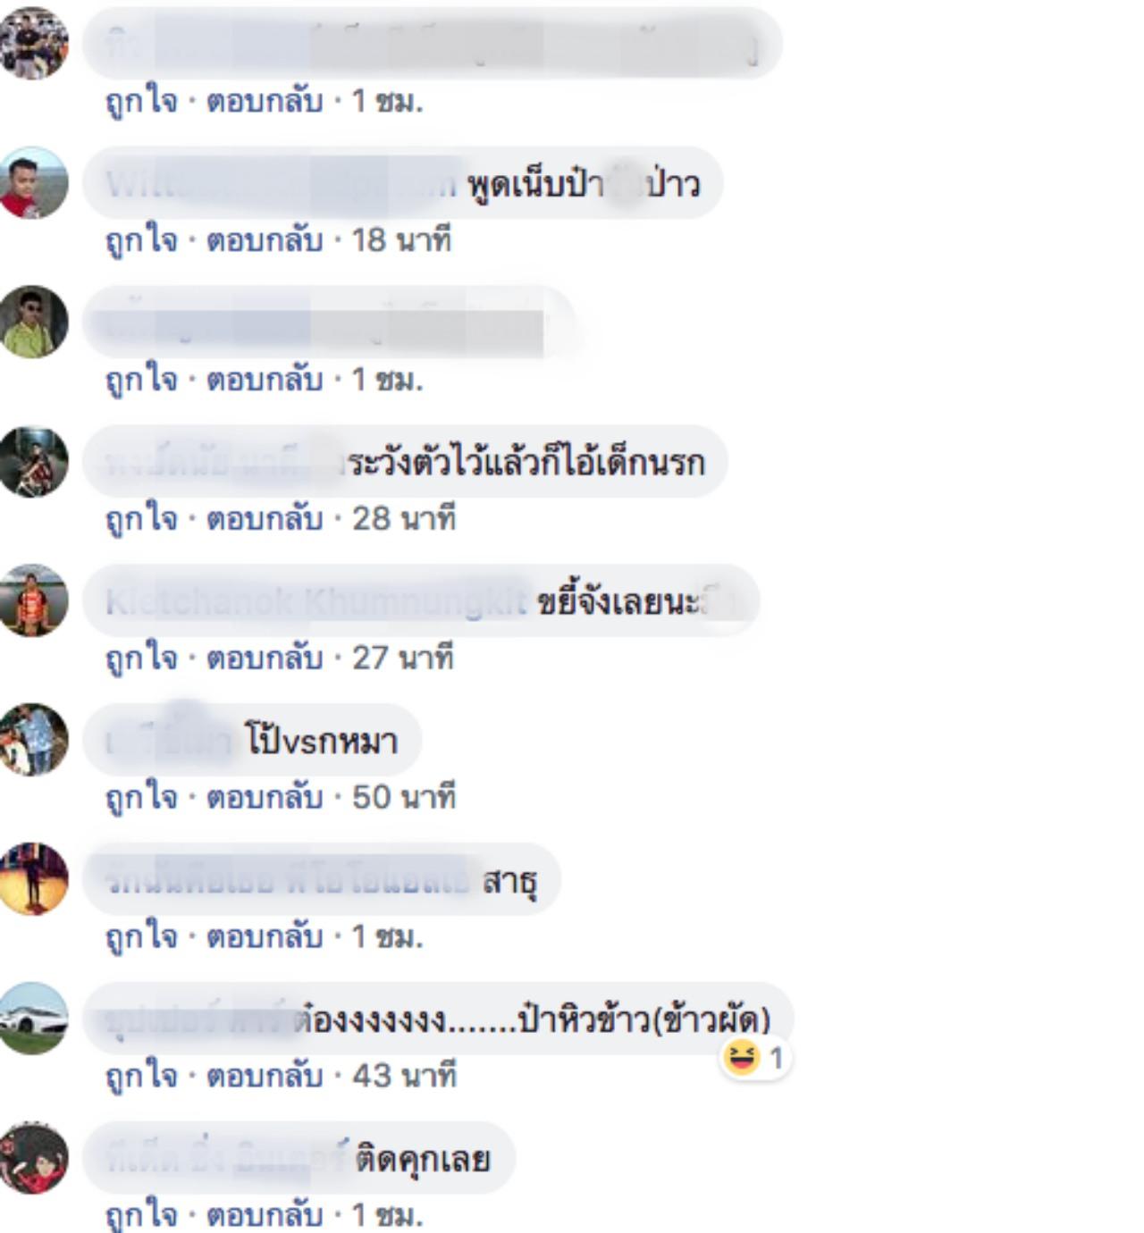The image size is (1144, 1233).
Task: Open avatar beside 'ติดคุกเลย' comment
Action: coord(33,1158)
